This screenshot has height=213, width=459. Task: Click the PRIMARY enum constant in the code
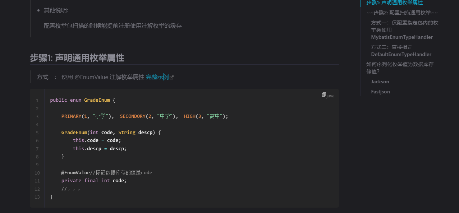[x=71, y=116]
